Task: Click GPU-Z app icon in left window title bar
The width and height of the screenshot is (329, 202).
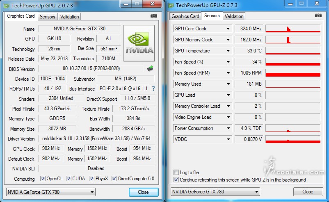Action: [x=7, y=5]
